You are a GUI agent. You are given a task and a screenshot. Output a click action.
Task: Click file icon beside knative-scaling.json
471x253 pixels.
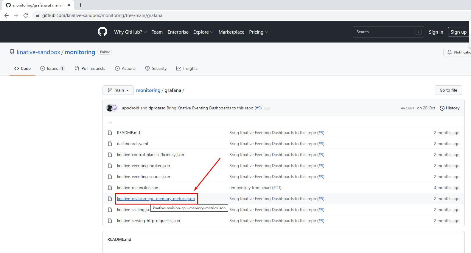[x=110, y=210]
